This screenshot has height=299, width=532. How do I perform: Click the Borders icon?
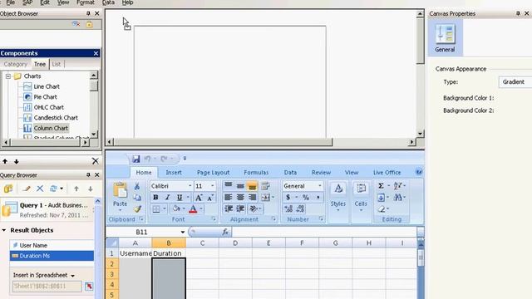[156, 208]
